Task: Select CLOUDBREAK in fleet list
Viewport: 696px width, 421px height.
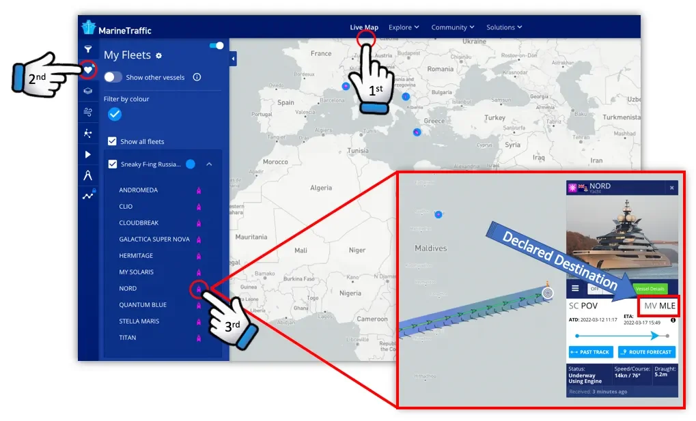Action: [x=139, y=223]
